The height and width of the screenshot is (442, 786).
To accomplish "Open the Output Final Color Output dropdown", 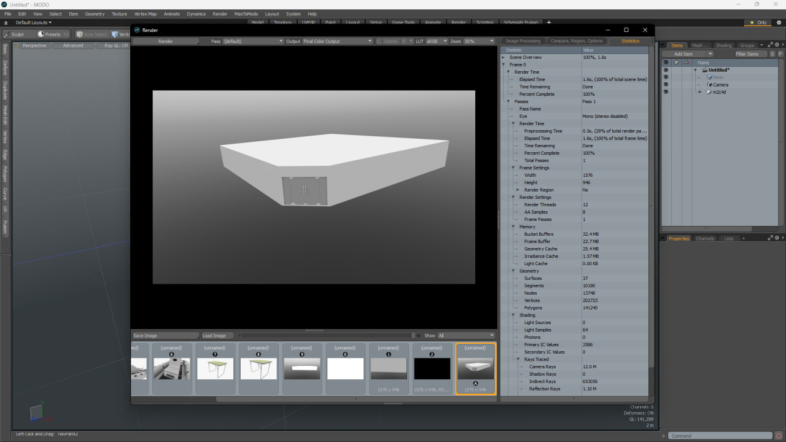I will click(337, 41).
